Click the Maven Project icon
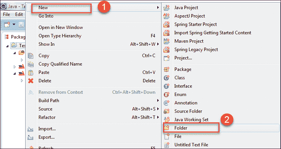The image size is (281, 149). point(167,41)
